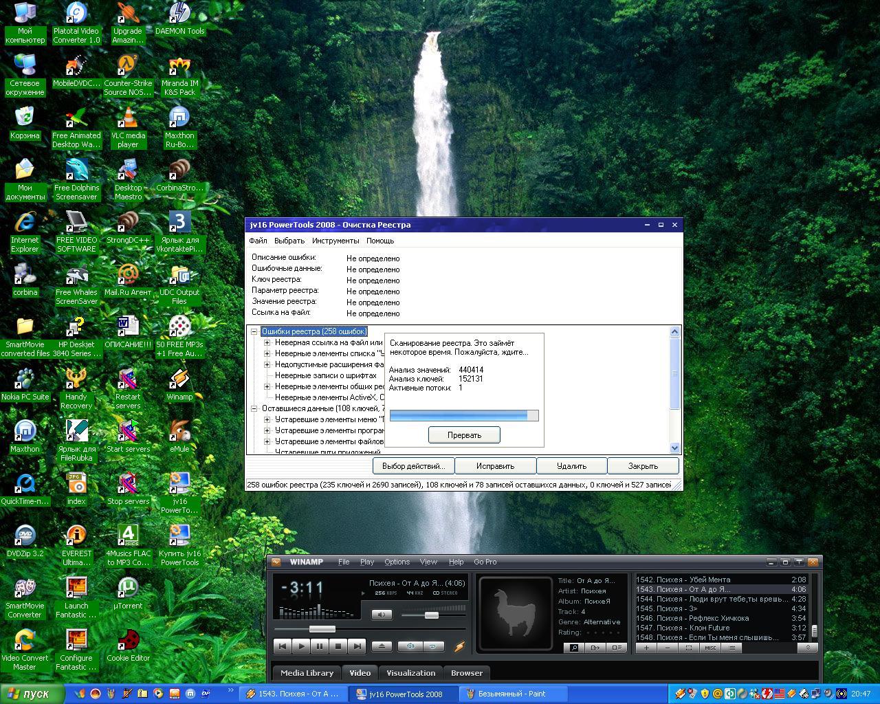The width and height of the screenshot is (880, 704).
Task: Click the Winamp volume slider handle
Action: [x=432, y=615]
